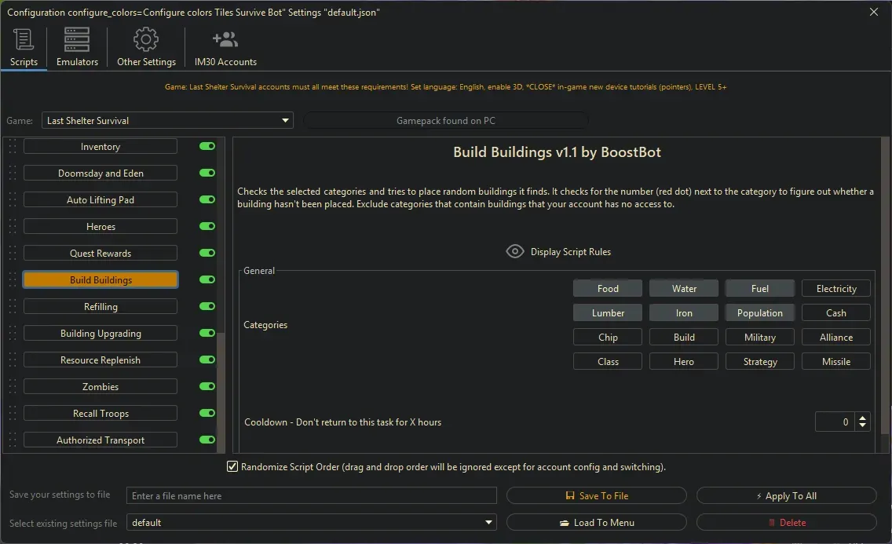Open the Auto Lifting Pad script
The width and height of the screenshot is (892, 544).
tap(101, 200)
